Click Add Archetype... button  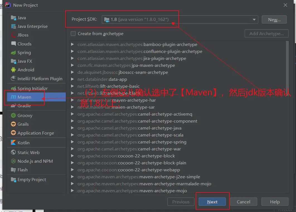266,34
